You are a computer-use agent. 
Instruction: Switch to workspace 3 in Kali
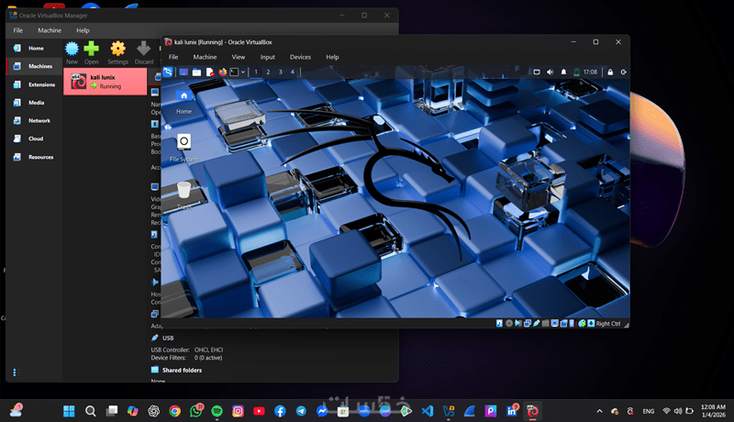click(281, 72)
